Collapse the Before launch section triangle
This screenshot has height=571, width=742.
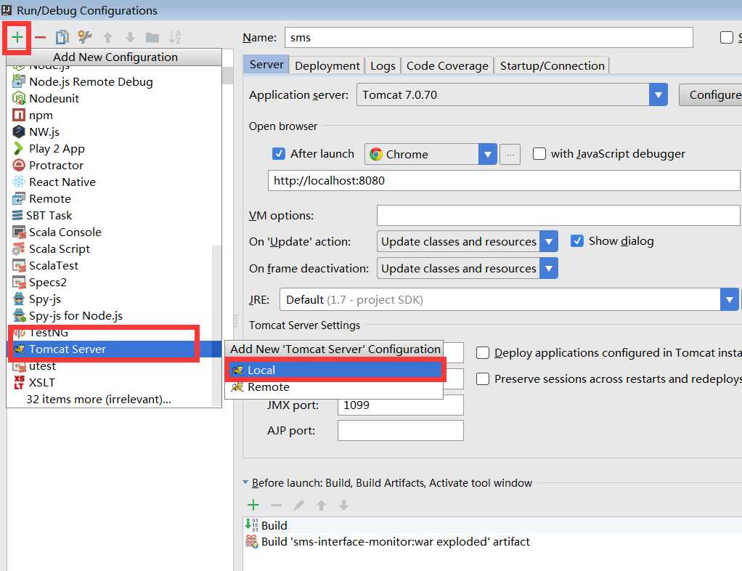245,482
